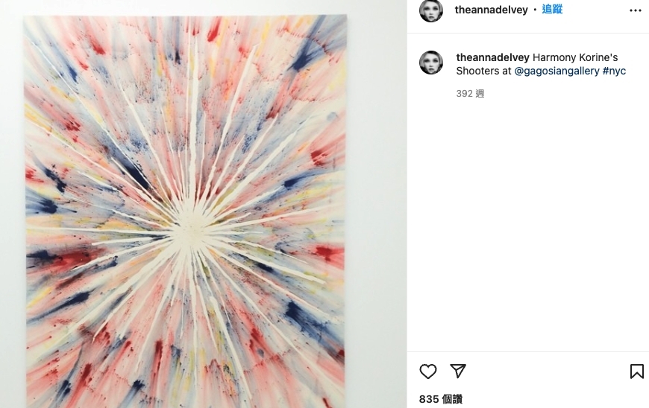649x408 pixels.
Task: Open the three-dot more options menu
Action: tap(636, 10)
